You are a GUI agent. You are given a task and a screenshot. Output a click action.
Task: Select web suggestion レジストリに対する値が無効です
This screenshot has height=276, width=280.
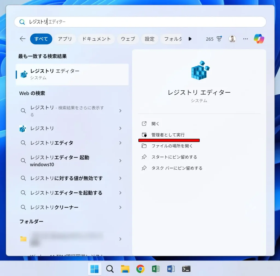66,178
